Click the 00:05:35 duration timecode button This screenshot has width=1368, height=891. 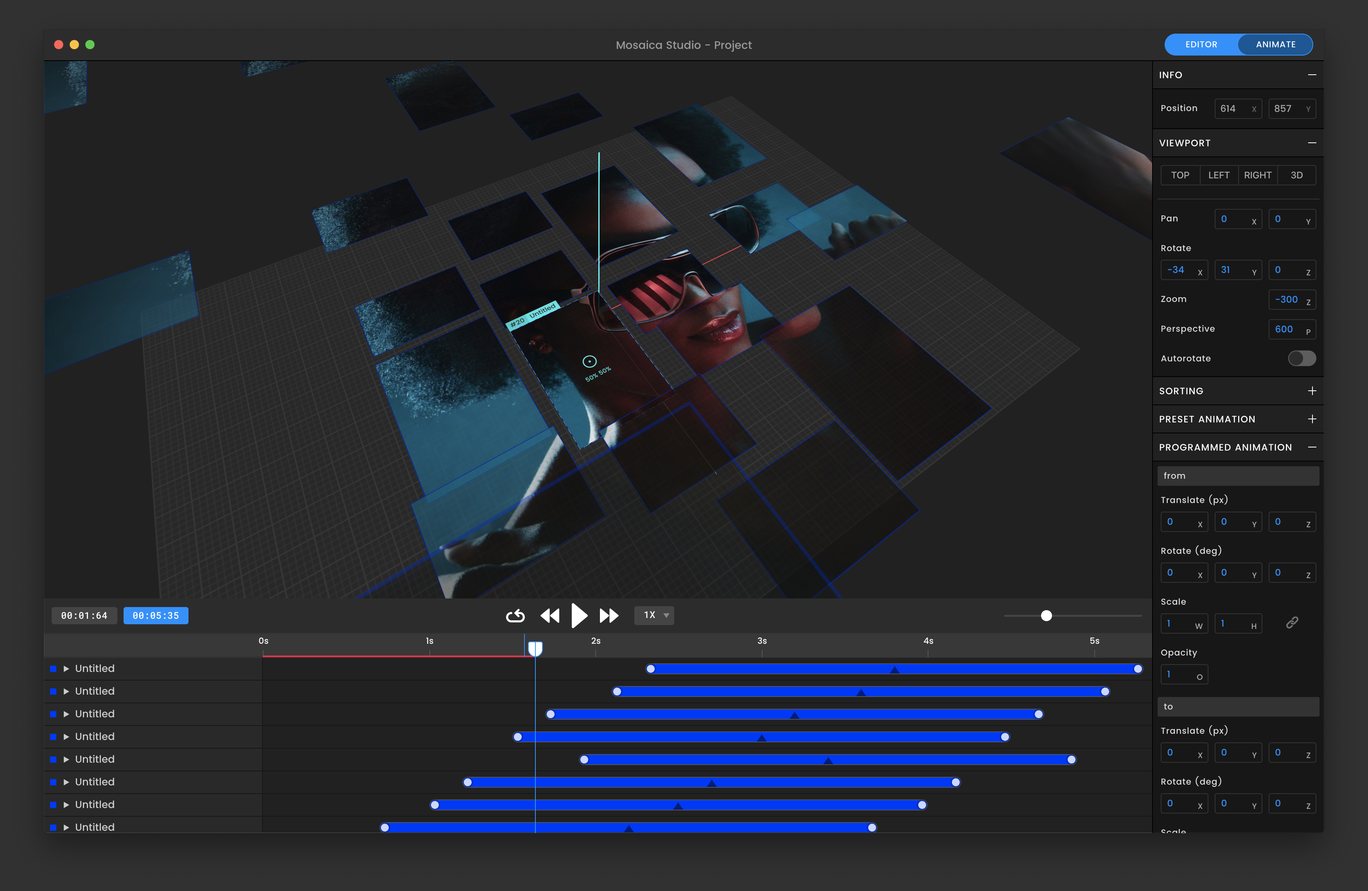point(156,616)
